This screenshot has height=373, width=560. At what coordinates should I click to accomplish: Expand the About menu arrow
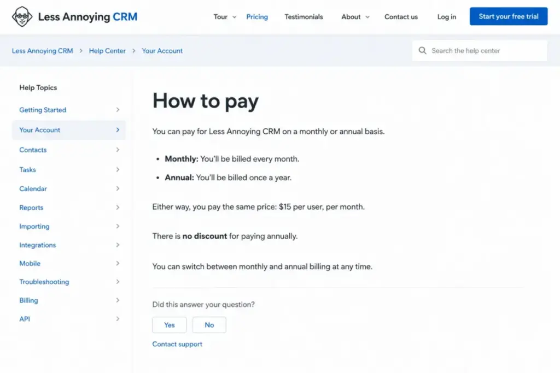tap(367, 17)
